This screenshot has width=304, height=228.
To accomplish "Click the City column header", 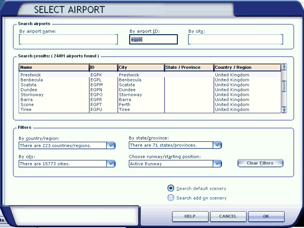I will pyautogui.click(x=141, y=68).
